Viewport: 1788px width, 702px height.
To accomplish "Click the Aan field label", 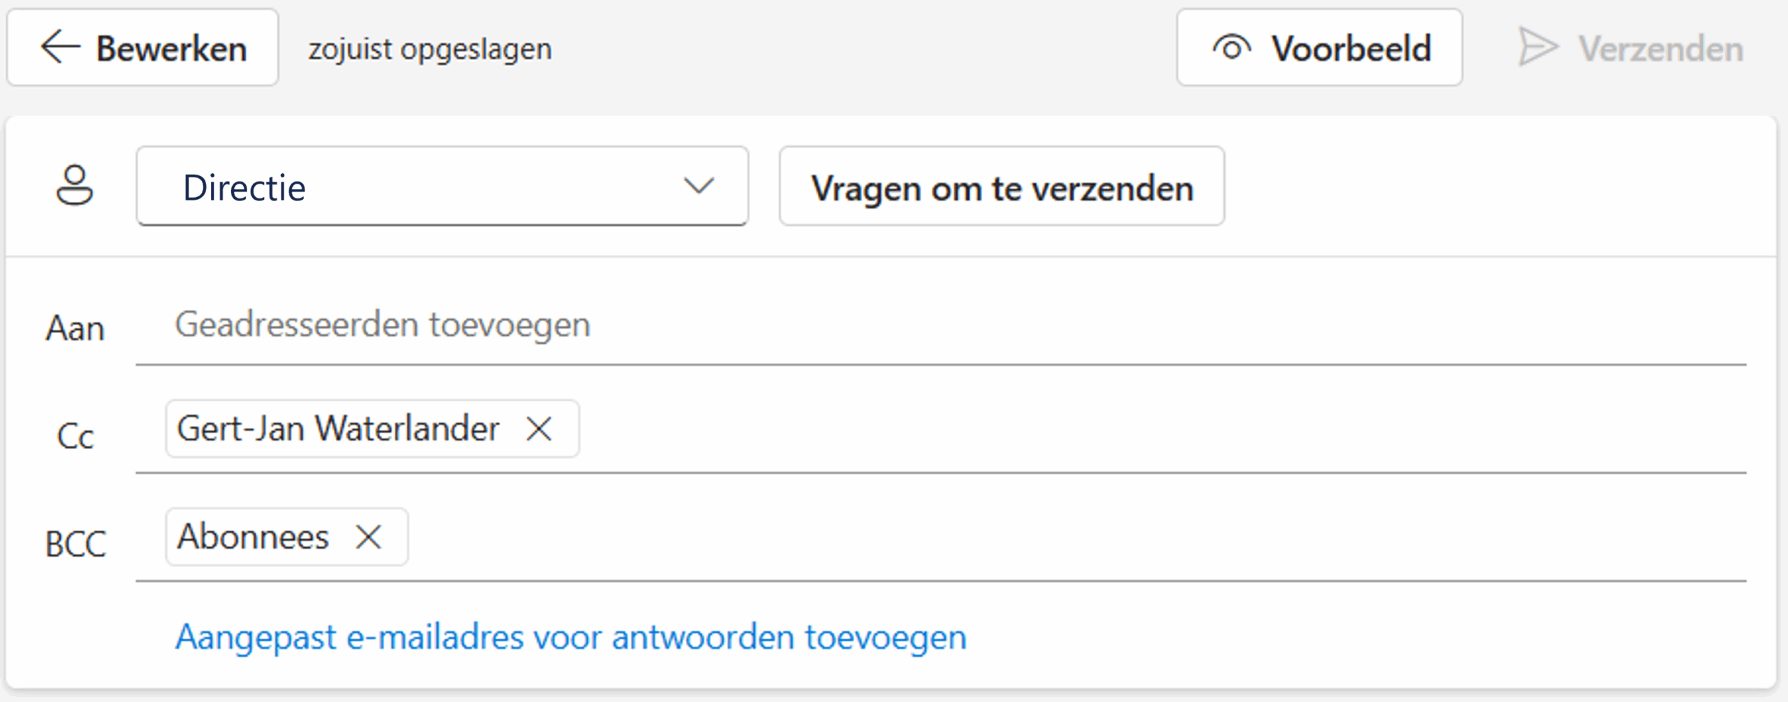I will (x=75, y=328).
